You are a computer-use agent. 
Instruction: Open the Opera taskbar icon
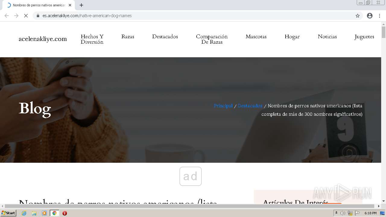tap(65, 213)
